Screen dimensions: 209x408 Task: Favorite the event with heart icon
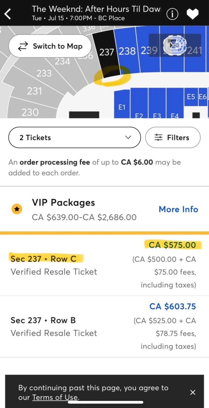coord(193,14)
